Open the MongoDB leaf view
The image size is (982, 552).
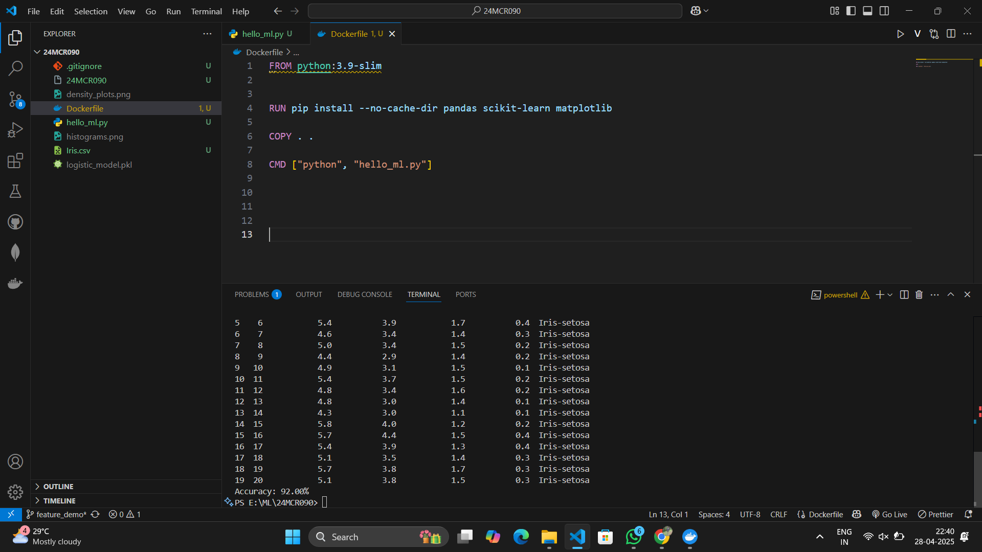click(15, 252)
